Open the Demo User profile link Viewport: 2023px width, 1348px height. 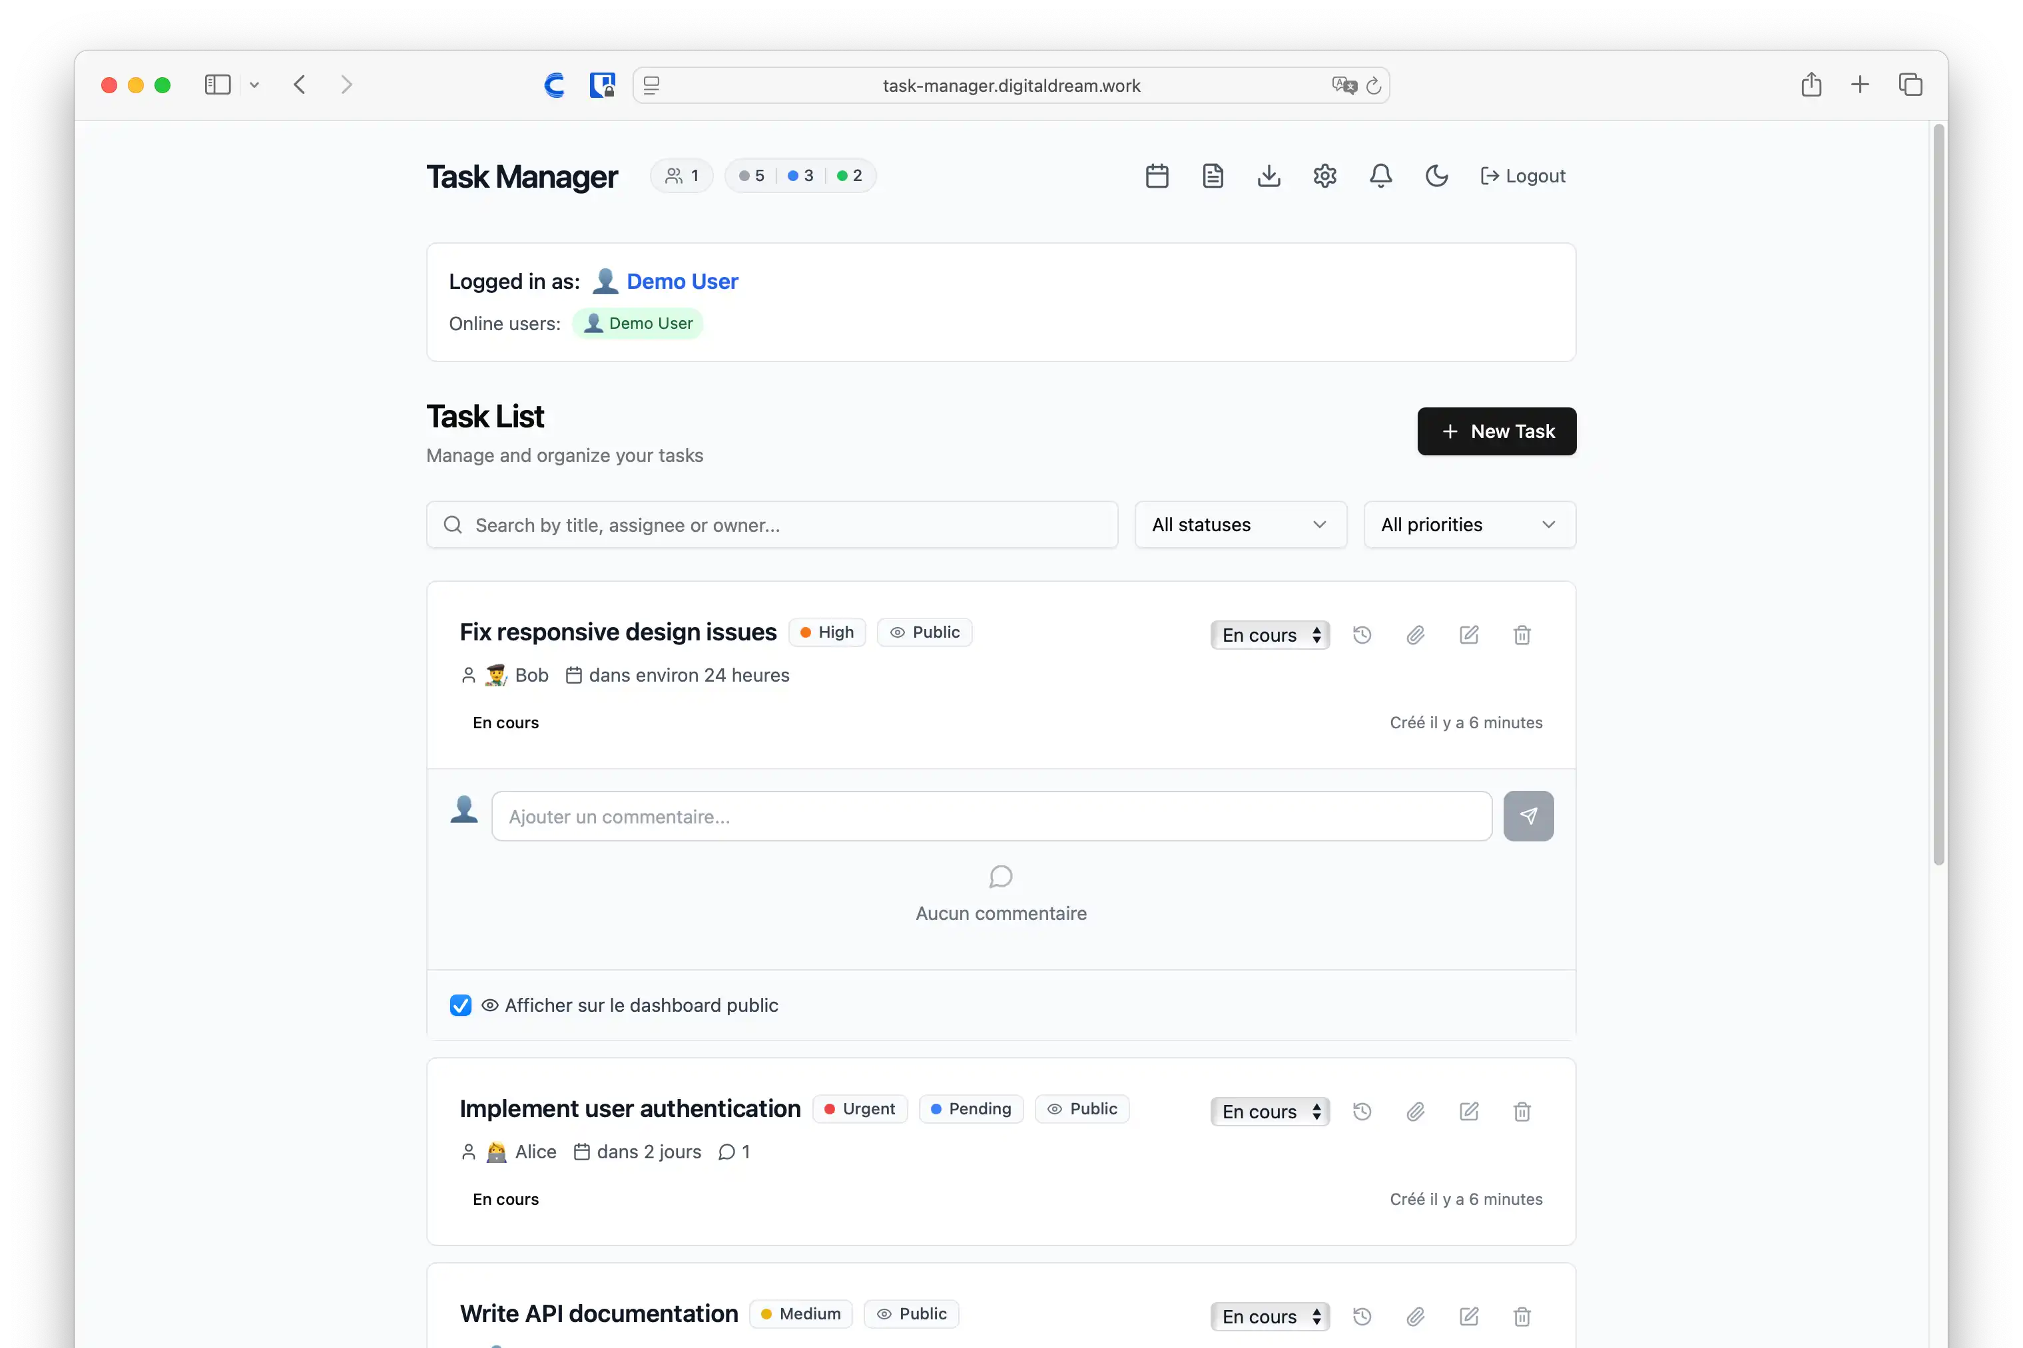(681, 281)
